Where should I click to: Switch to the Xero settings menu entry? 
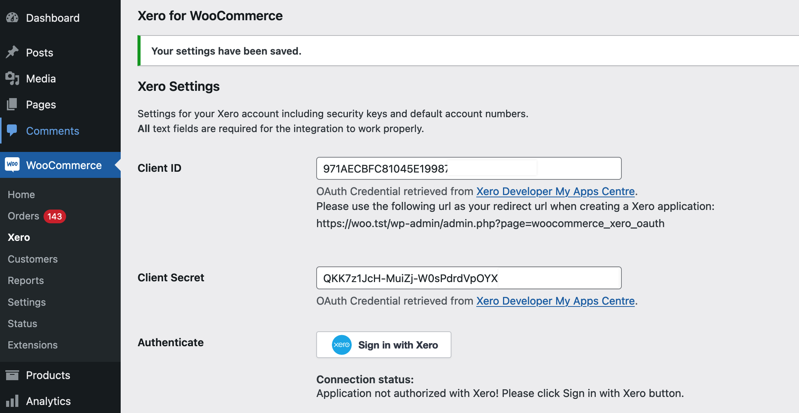18,237
